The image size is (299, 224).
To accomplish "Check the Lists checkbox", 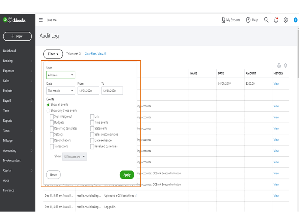I will click(x=92, y=117).
